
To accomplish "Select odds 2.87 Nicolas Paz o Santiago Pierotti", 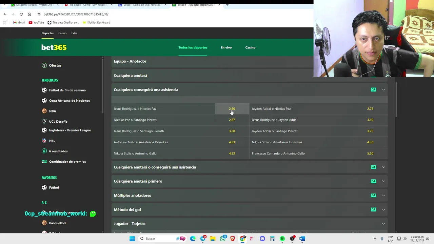I will [x=232, y=120].
